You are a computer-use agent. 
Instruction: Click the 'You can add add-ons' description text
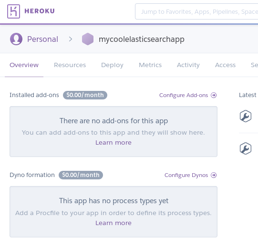tap(114, 133)
